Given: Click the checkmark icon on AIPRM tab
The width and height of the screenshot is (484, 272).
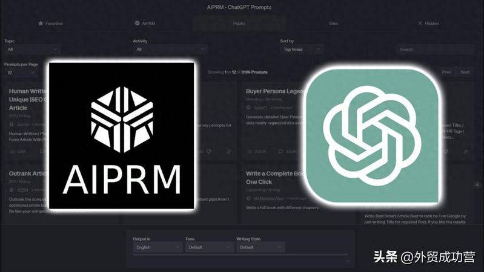Looking at the screenshot, I should pos(138,24).
